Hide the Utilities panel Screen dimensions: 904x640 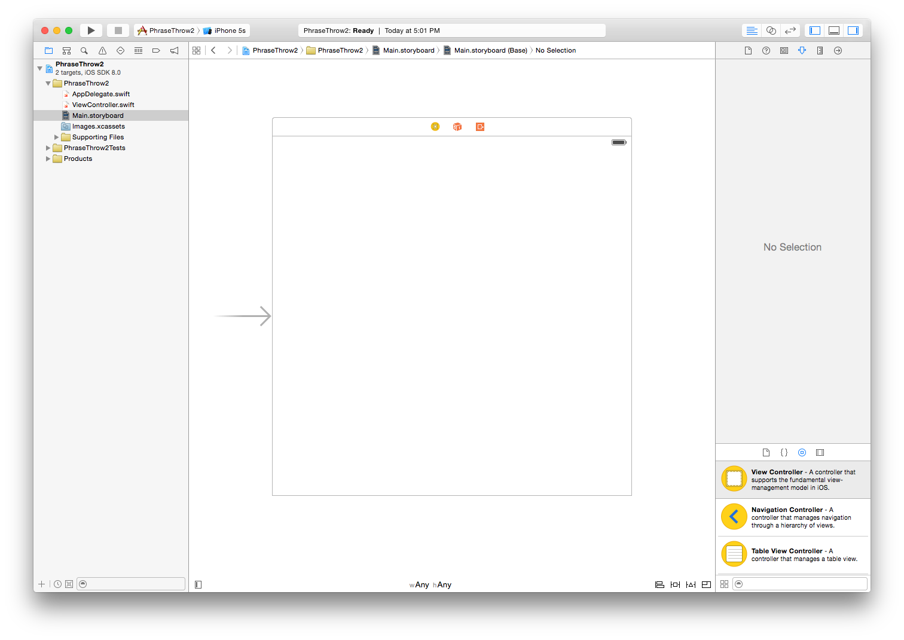point(853,31)
